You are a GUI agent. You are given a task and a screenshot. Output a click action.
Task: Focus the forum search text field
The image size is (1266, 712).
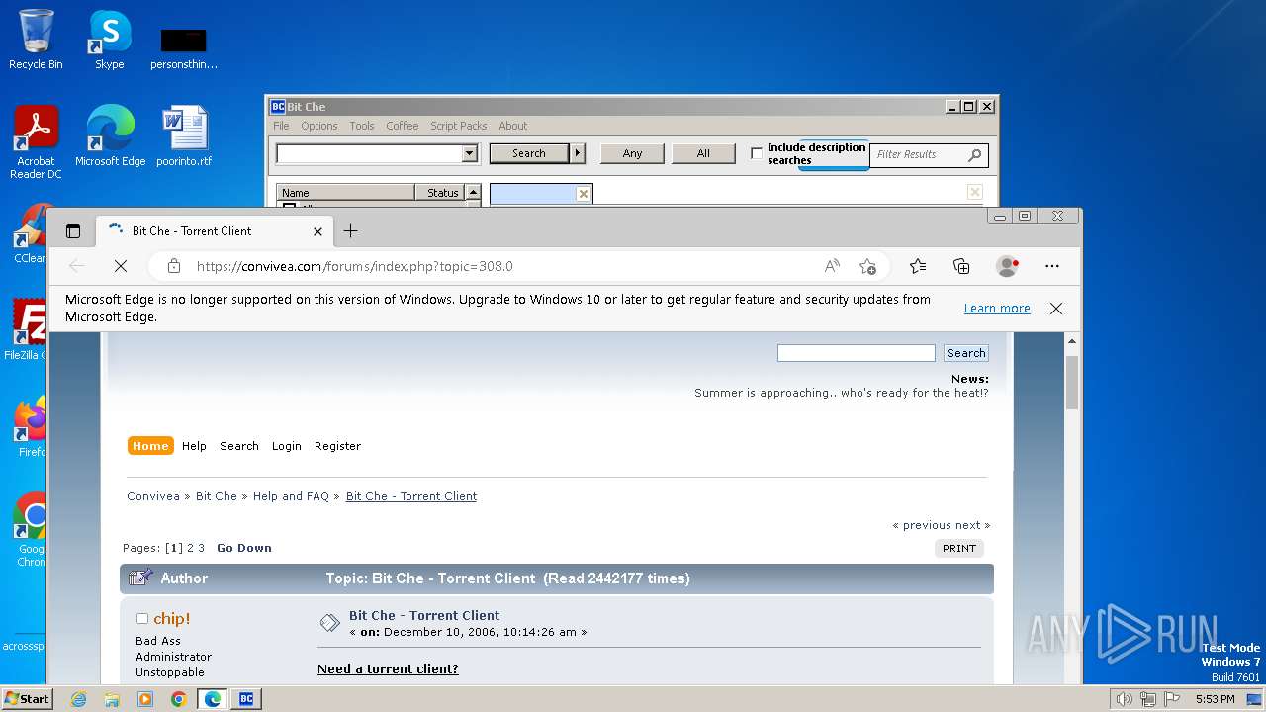[856, 353]
